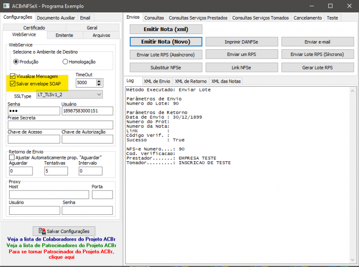Image resolution: width=359 pixels, height=267 pixels.
Task: Click the Intervalo input field
Action: [90, 171]
